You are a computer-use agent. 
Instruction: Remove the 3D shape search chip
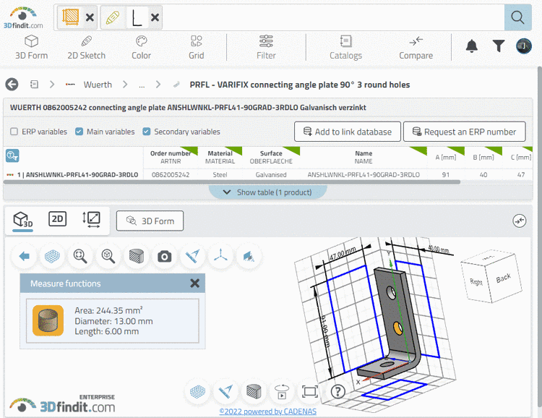[90, 17]
